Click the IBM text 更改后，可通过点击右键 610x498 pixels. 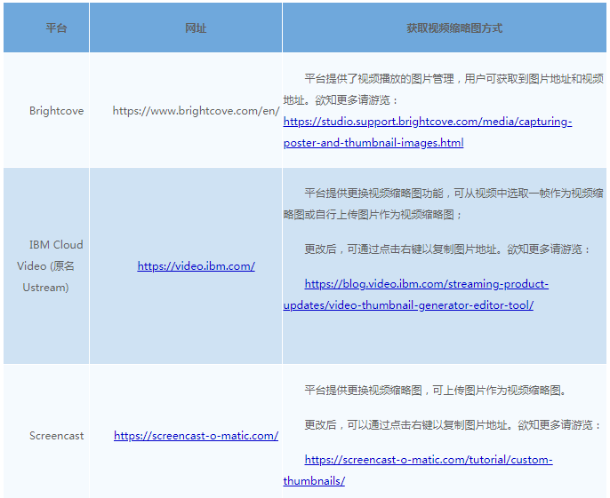point(447,249)
